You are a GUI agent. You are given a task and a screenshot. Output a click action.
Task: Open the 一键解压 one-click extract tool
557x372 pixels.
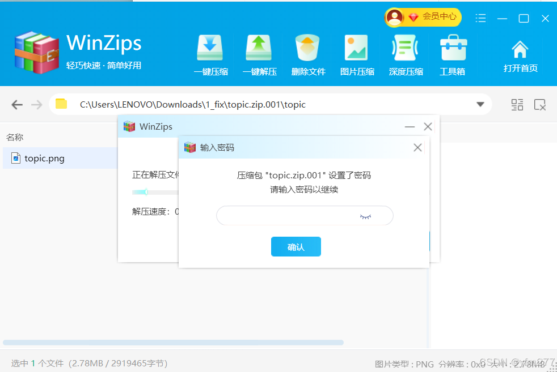[x=259, y=55]
